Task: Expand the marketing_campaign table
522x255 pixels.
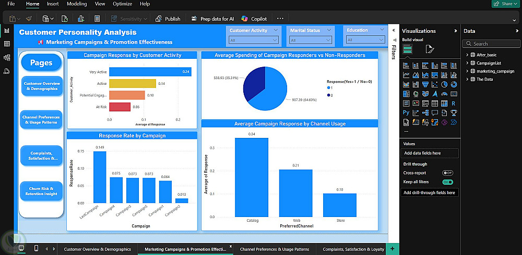Action: tap(467, 71)
